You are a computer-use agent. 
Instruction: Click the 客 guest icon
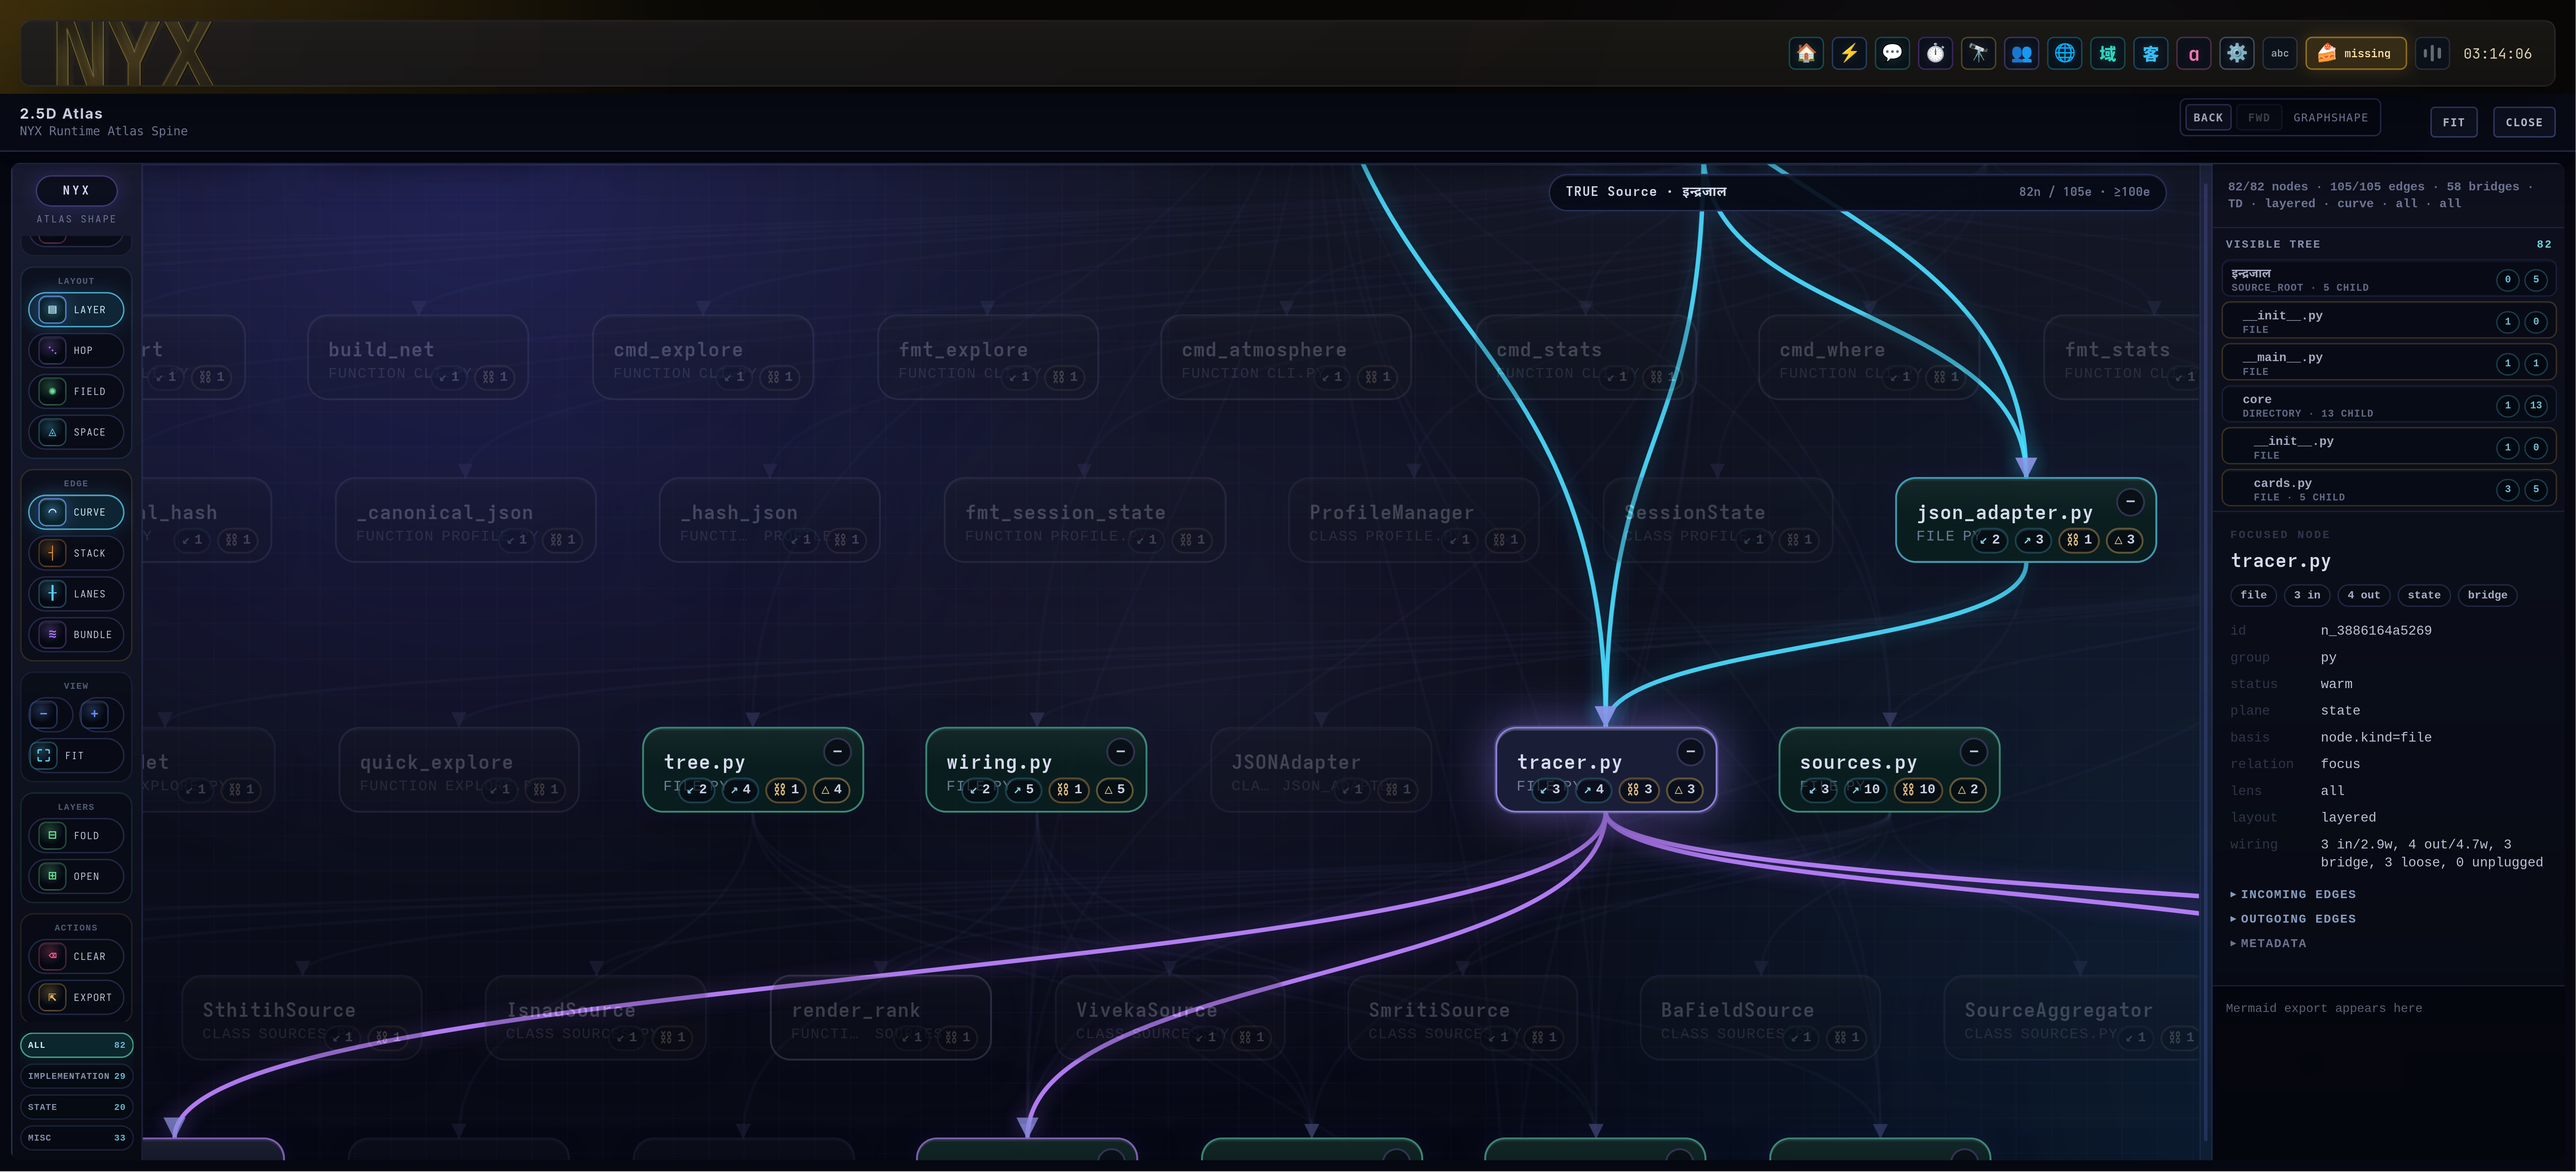point(2150,53)
